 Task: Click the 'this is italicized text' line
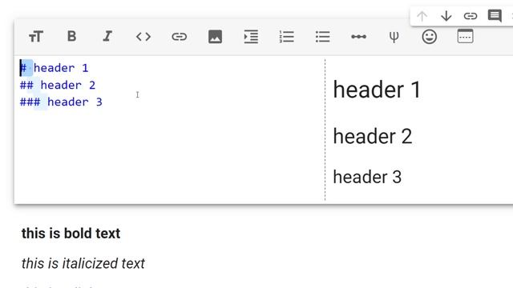[83, 263]
